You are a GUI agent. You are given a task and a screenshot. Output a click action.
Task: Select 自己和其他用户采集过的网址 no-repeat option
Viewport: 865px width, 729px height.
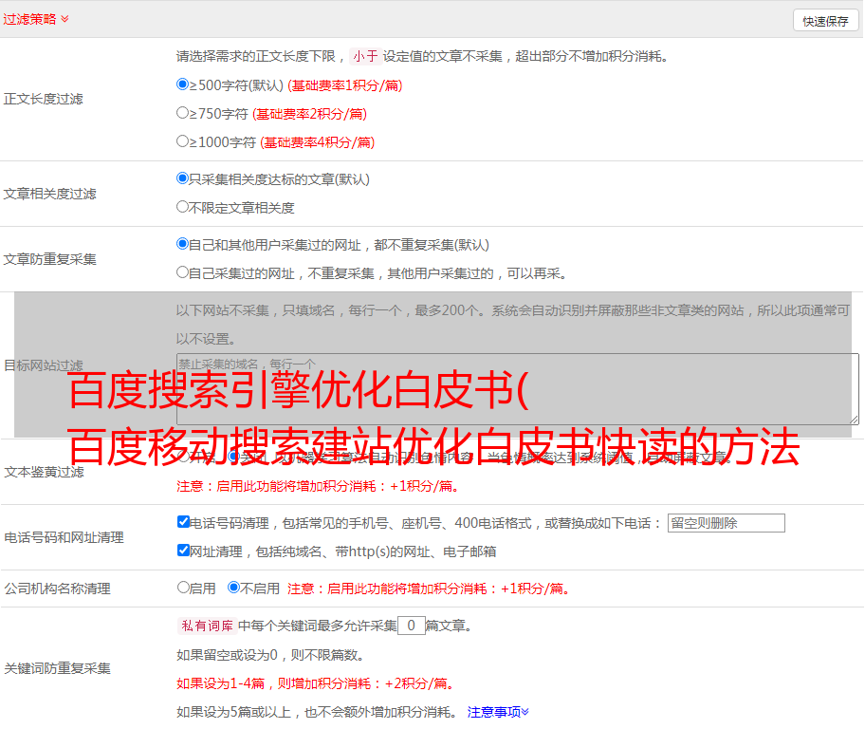(183, 244)
